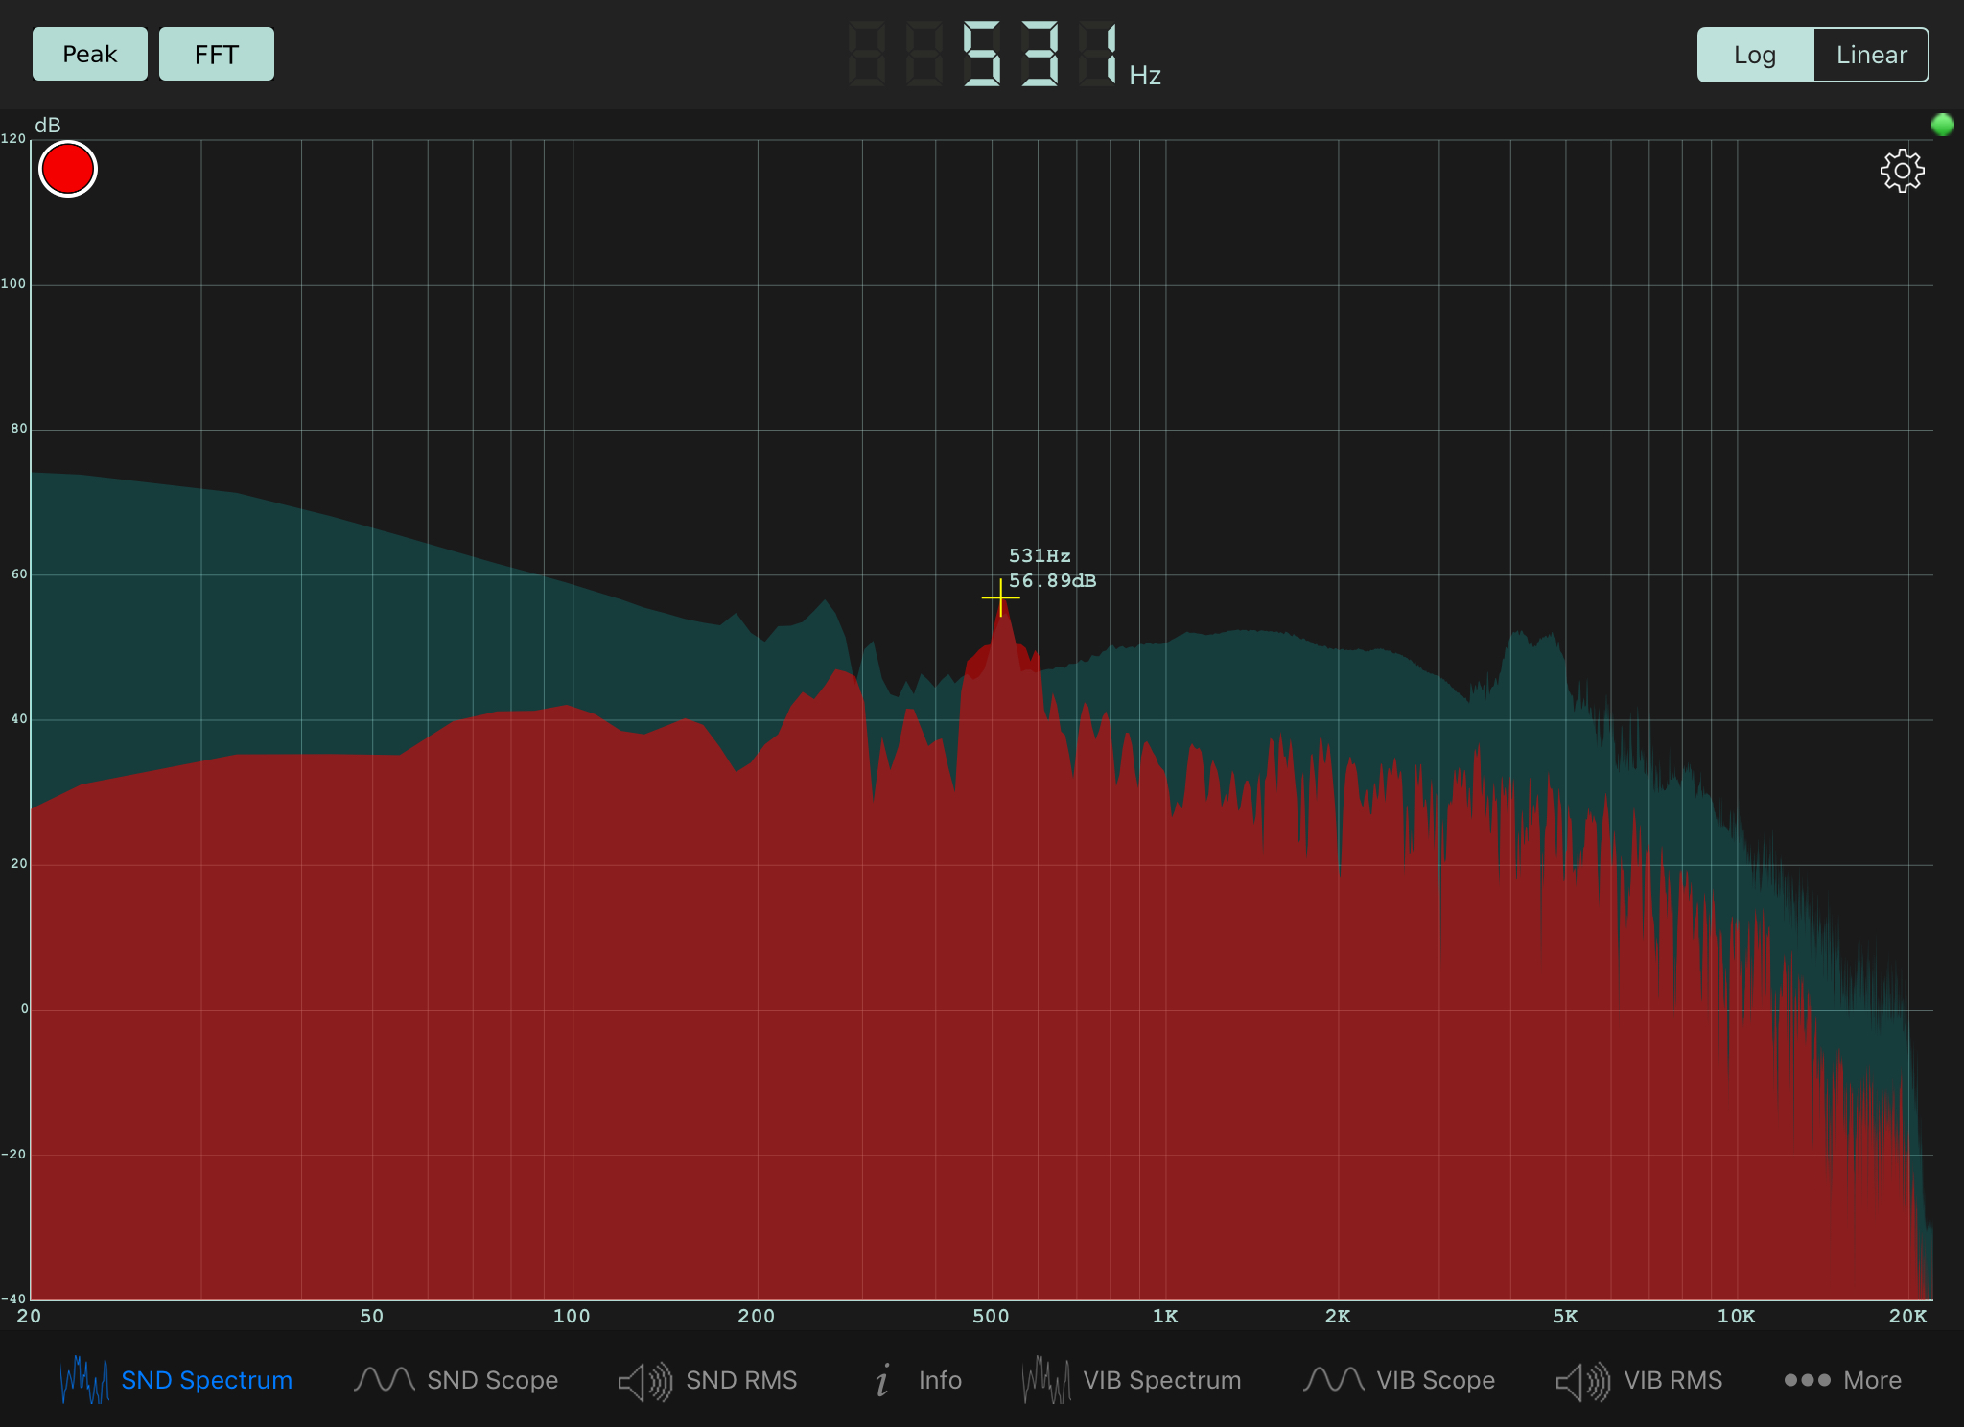The height and width of the screenshot is (1427, 1964).
Task: Click the SND RMS speaker icon
Action: [644, 1381]
